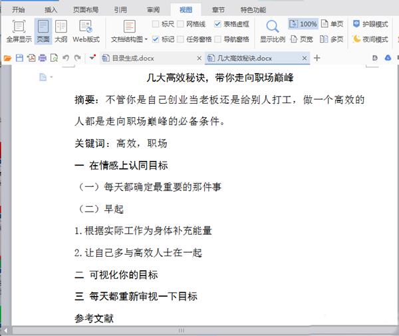The width and height of the screenshot is (399, 336).
Task: Click the scroll left arrow at bottom
Action: coord(5,331)
